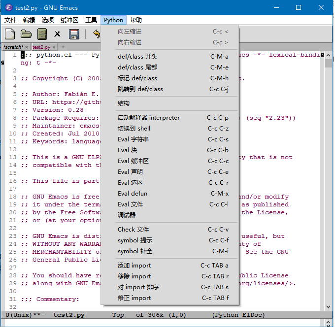Save buffer with the floppy disk icon
The width and height of the screenshot is (335, 335).
74,34
